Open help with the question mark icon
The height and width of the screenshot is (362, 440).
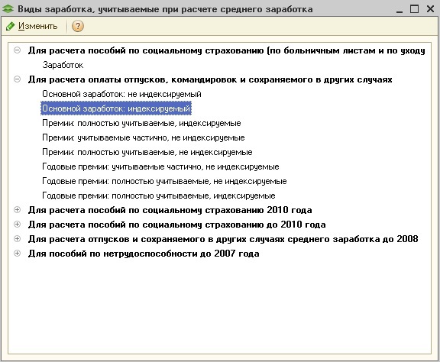(78, 27)
